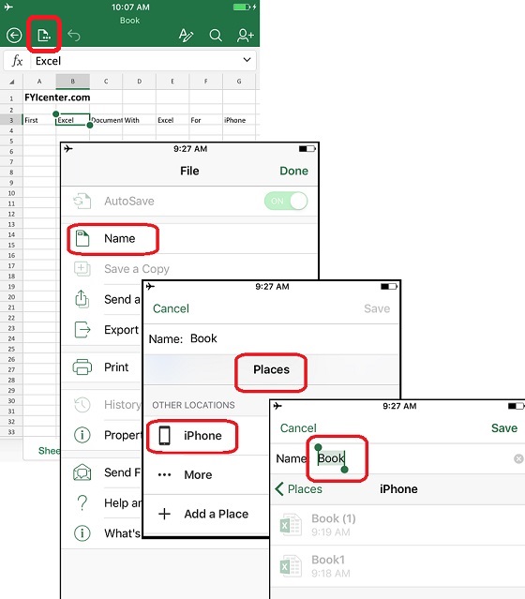Expand the formula bar chevron
The image size is (525, 599).
[x=247, y=60]
